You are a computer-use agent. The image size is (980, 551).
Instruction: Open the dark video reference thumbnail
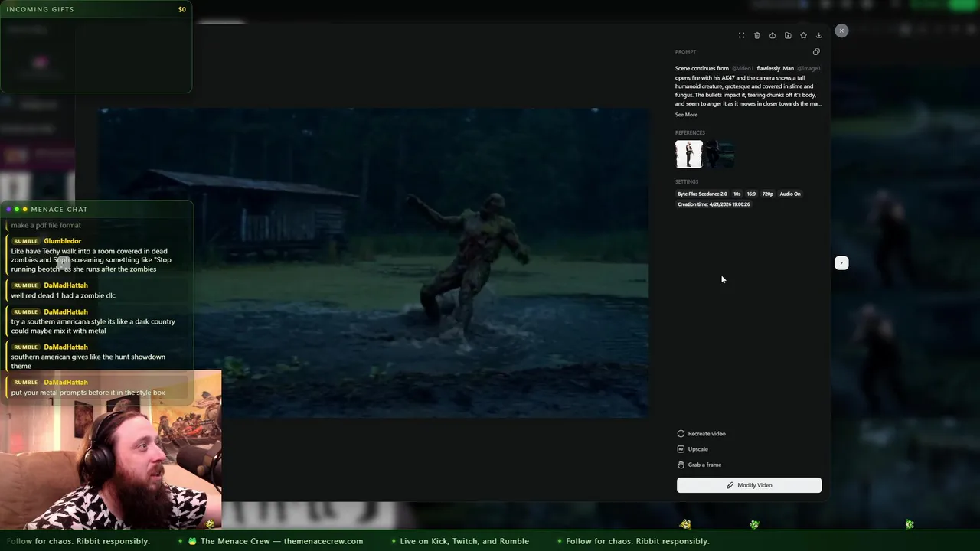[x=720, y=154]
